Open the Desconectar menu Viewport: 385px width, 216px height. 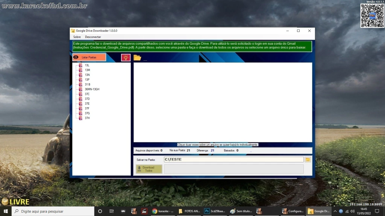coord(93,37)
